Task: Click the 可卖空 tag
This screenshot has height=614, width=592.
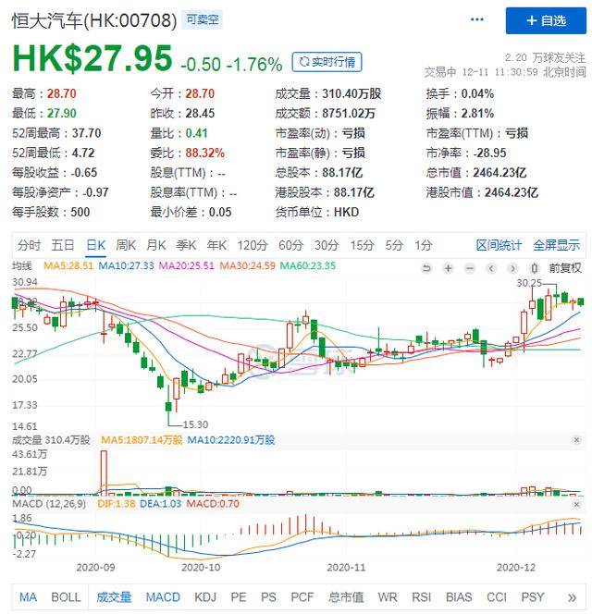Action: point(203,19)
